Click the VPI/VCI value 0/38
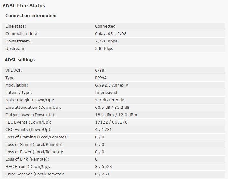This screenshot has width=228, height=179. click(100, 71)
